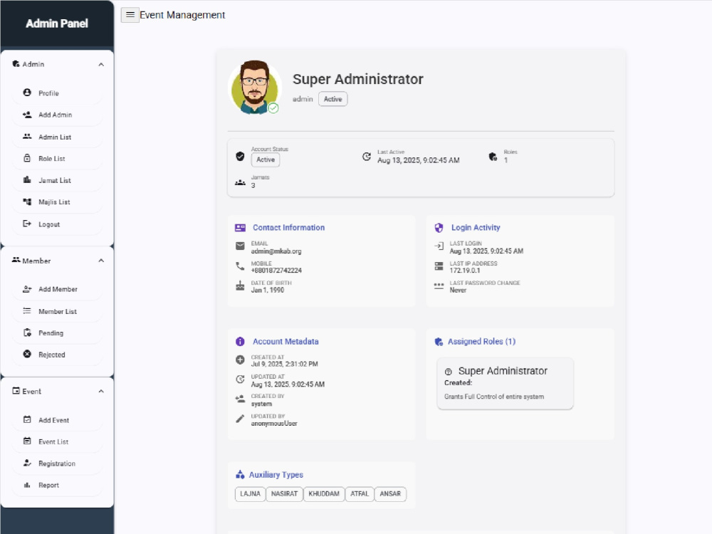Image resolution: width=712 pixels, height=534 pixels.
Task: Click the Registration person icon
Action: 27,463
